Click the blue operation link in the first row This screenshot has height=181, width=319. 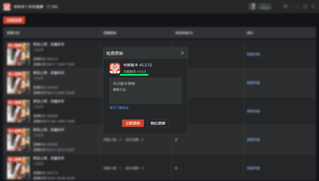253,54
